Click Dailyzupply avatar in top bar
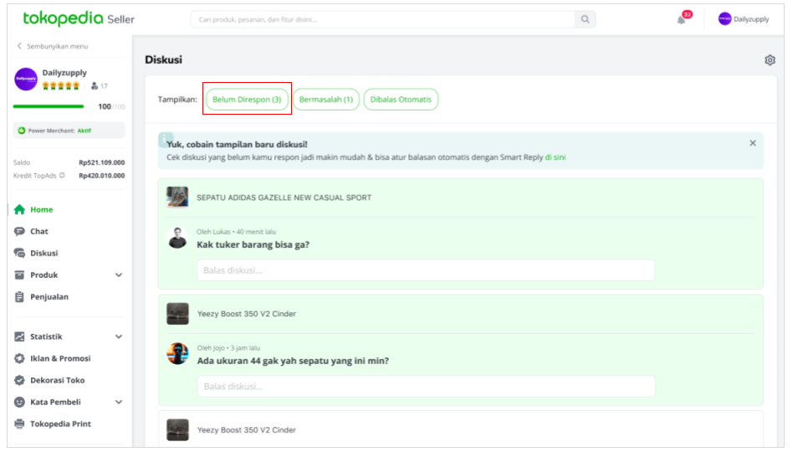 (724, 19)
